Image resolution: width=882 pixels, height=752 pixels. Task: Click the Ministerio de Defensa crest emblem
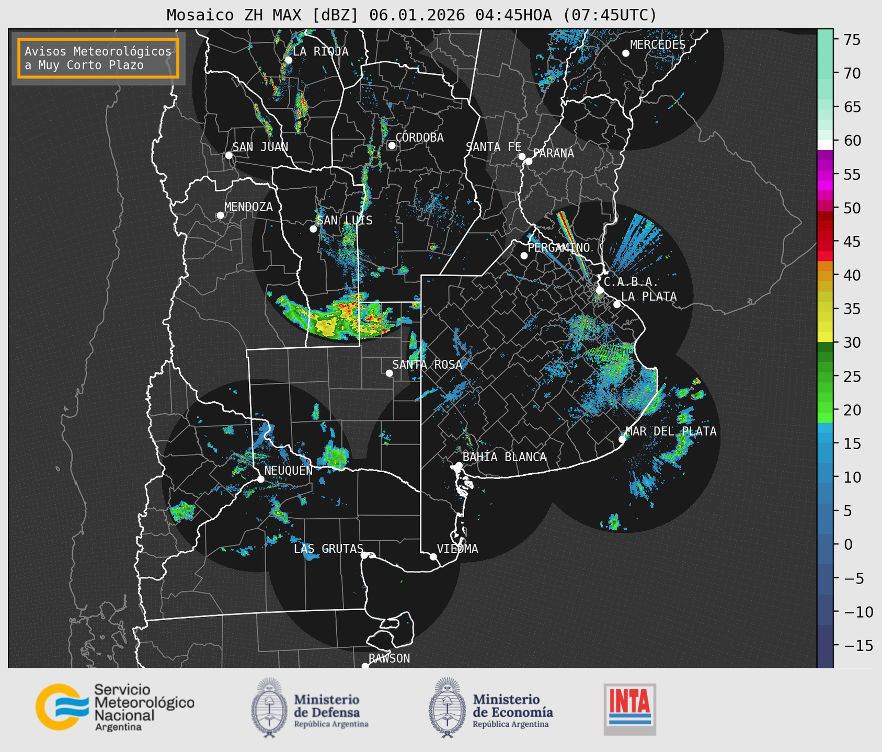[269, 708]
